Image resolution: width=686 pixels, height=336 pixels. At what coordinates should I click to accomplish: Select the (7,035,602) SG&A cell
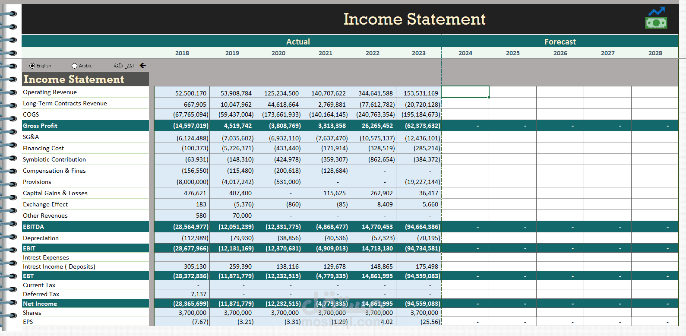coord(232,138)
